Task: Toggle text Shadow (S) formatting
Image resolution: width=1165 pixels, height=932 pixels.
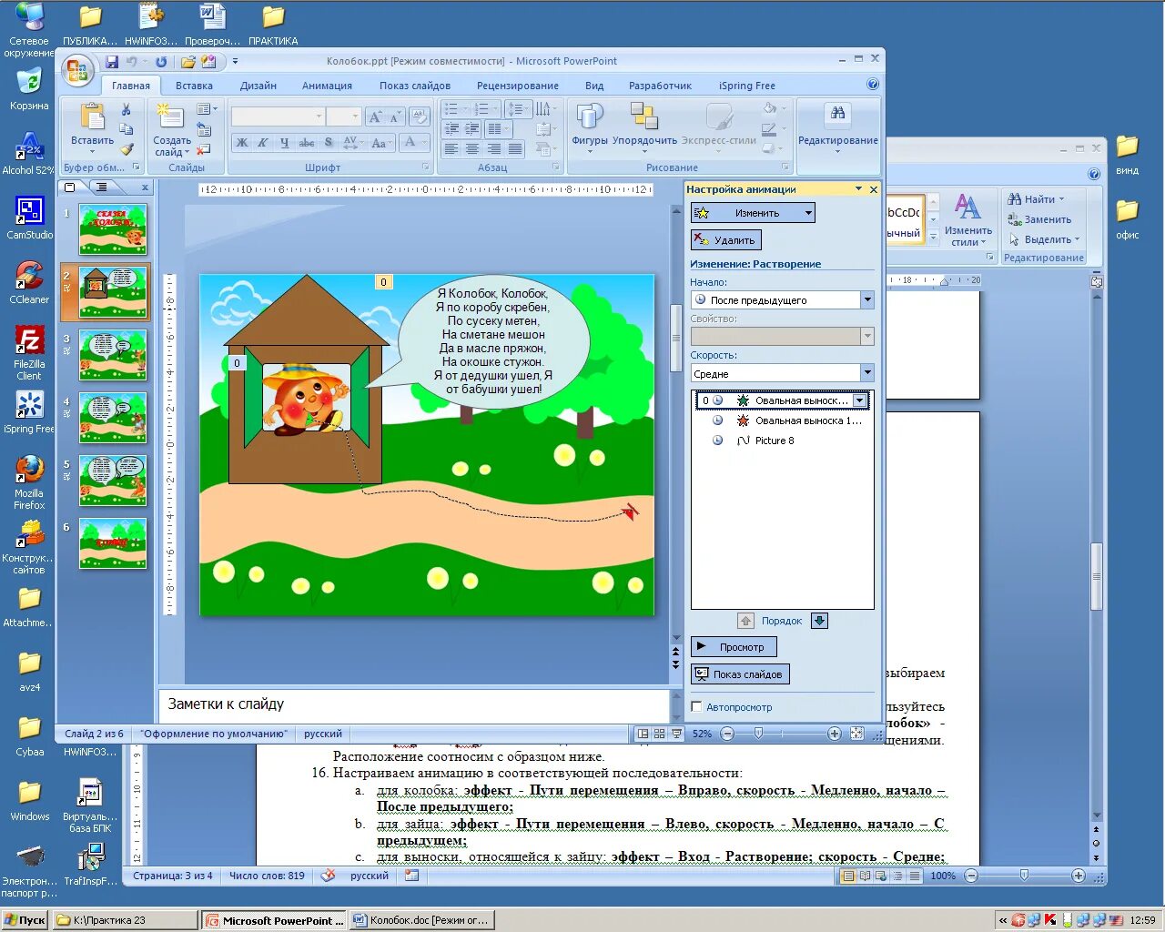Action: point(329,142)
